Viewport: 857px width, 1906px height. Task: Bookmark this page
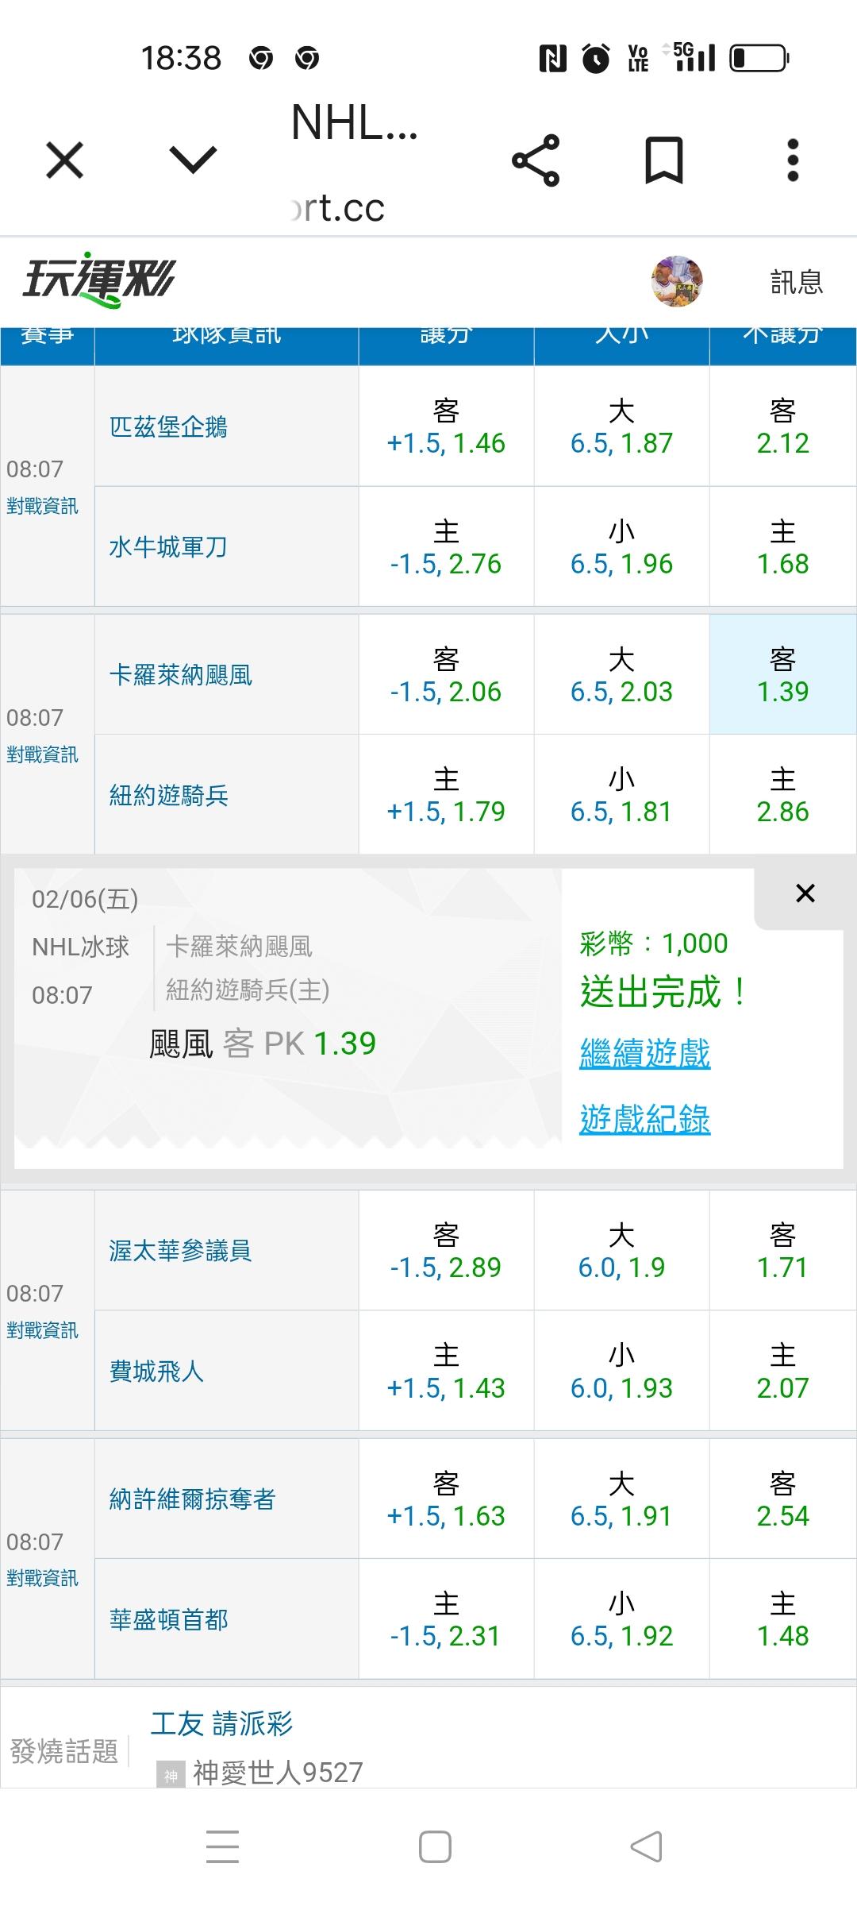pyautogui.click(x=663, y=160)
